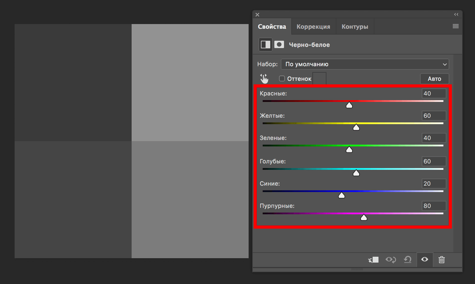475x284 pixels.
Task: Select the Свойства tab
Action: 272,27
